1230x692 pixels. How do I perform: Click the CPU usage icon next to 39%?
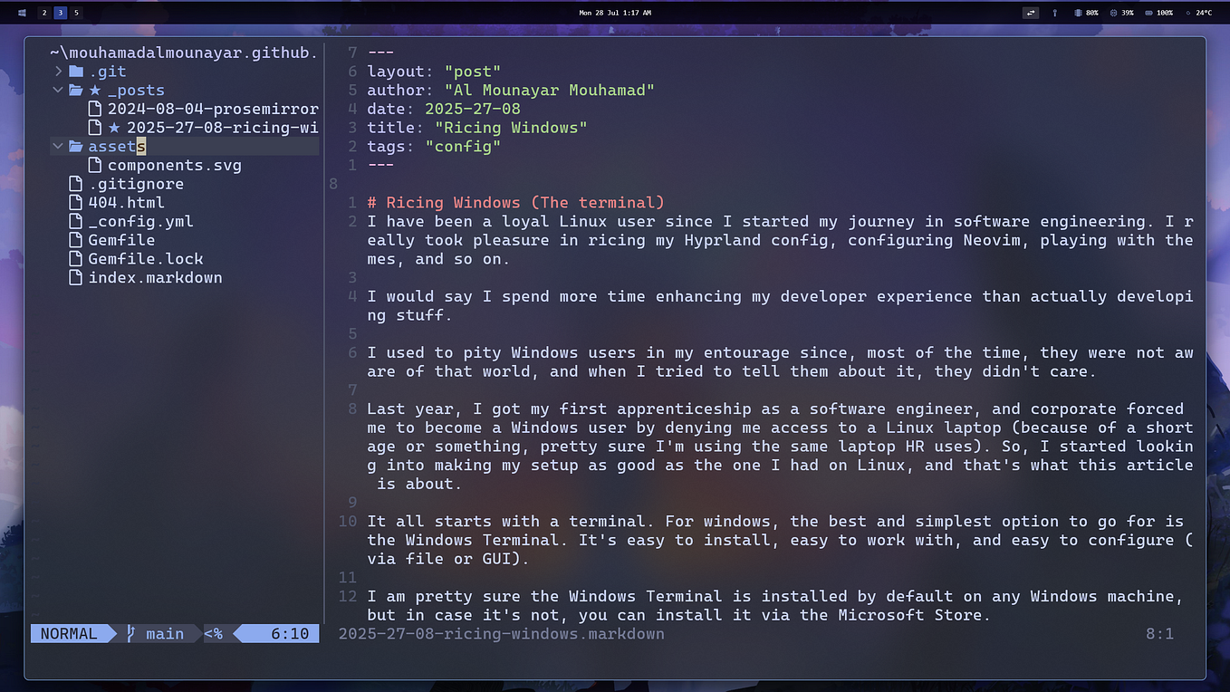[1113, 12]
